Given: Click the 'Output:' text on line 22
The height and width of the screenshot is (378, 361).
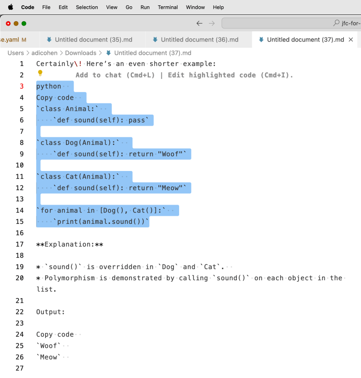Looking at the screenshot, I should click(x=51, y=312).
